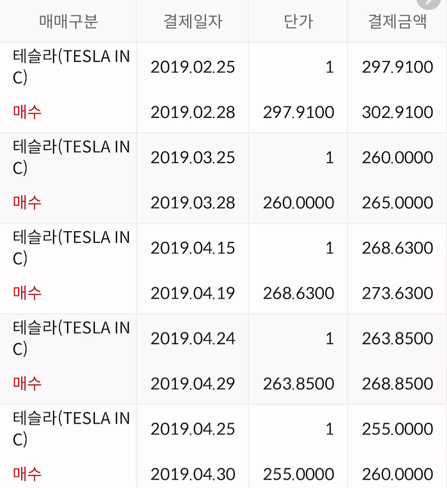Select the 결제일자 column header
Screen dimensions: 447x488
[193, 21]
